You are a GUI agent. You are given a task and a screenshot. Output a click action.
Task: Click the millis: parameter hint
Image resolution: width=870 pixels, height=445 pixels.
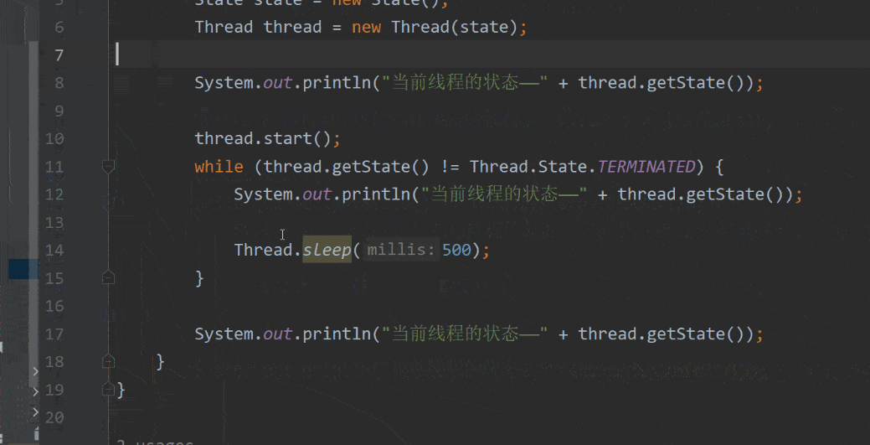[x=400, y=250]
